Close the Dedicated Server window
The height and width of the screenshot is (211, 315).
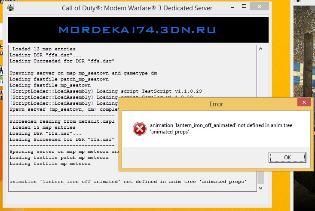[x=260, y=6]
